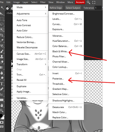The height and width of the screenshot is (132, 115).
Task: Select the Eraser tool
Action: coord(2,62)
